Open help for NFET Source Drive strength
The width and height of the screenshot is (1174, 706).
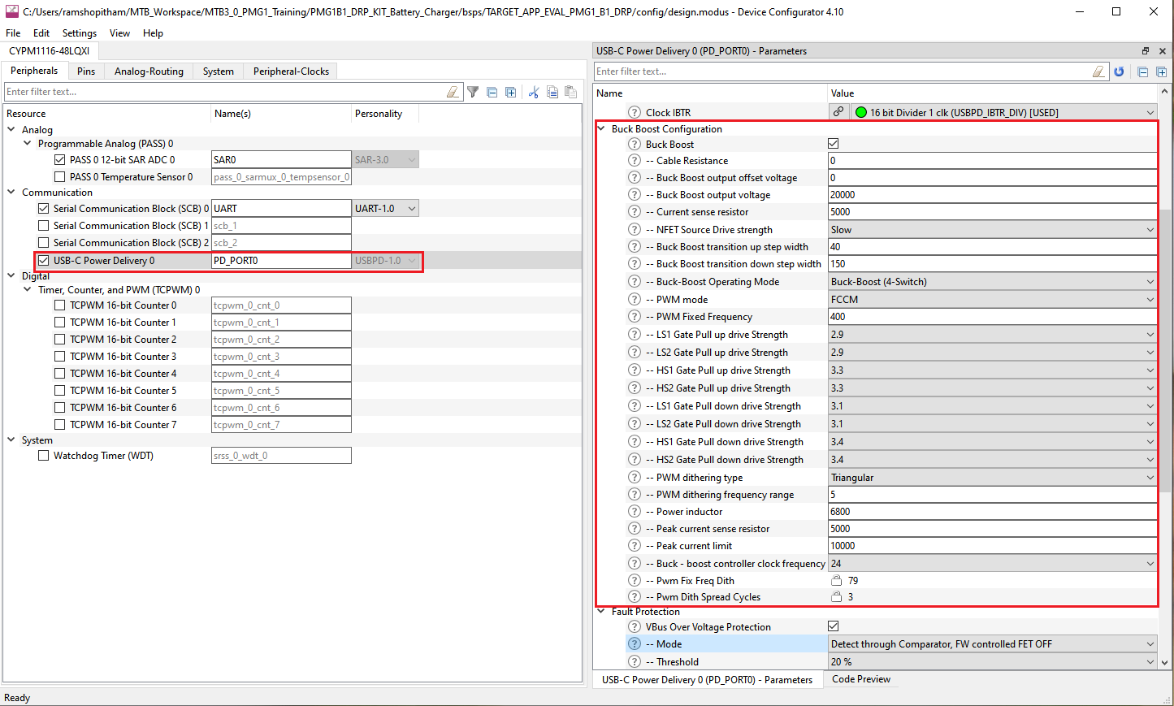pos(635,230)
